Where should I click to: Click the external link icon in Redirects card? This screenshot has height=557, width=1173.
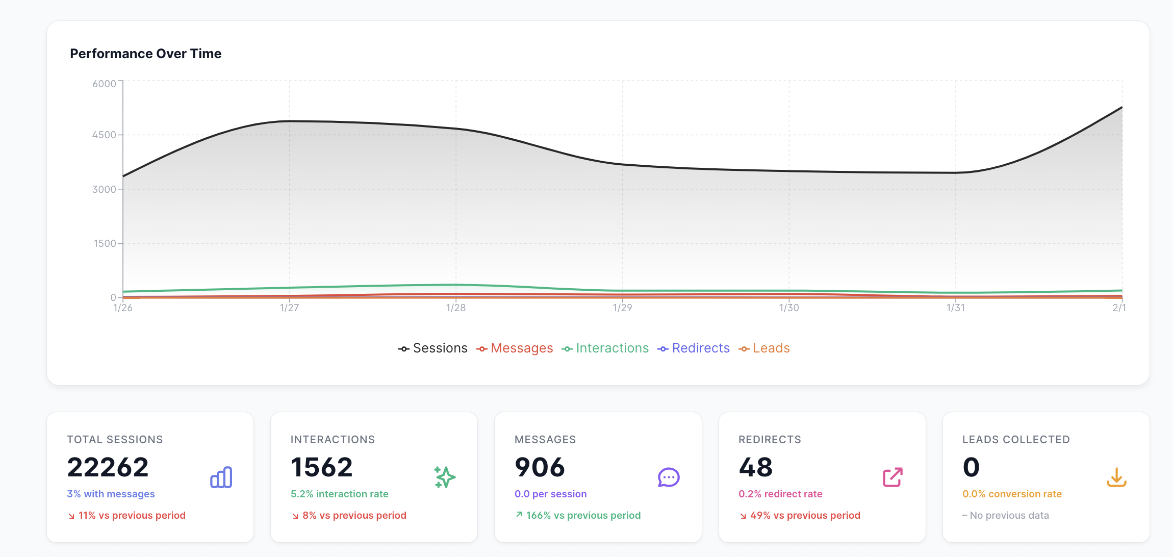pyautogui.click(x=892, y=477)
